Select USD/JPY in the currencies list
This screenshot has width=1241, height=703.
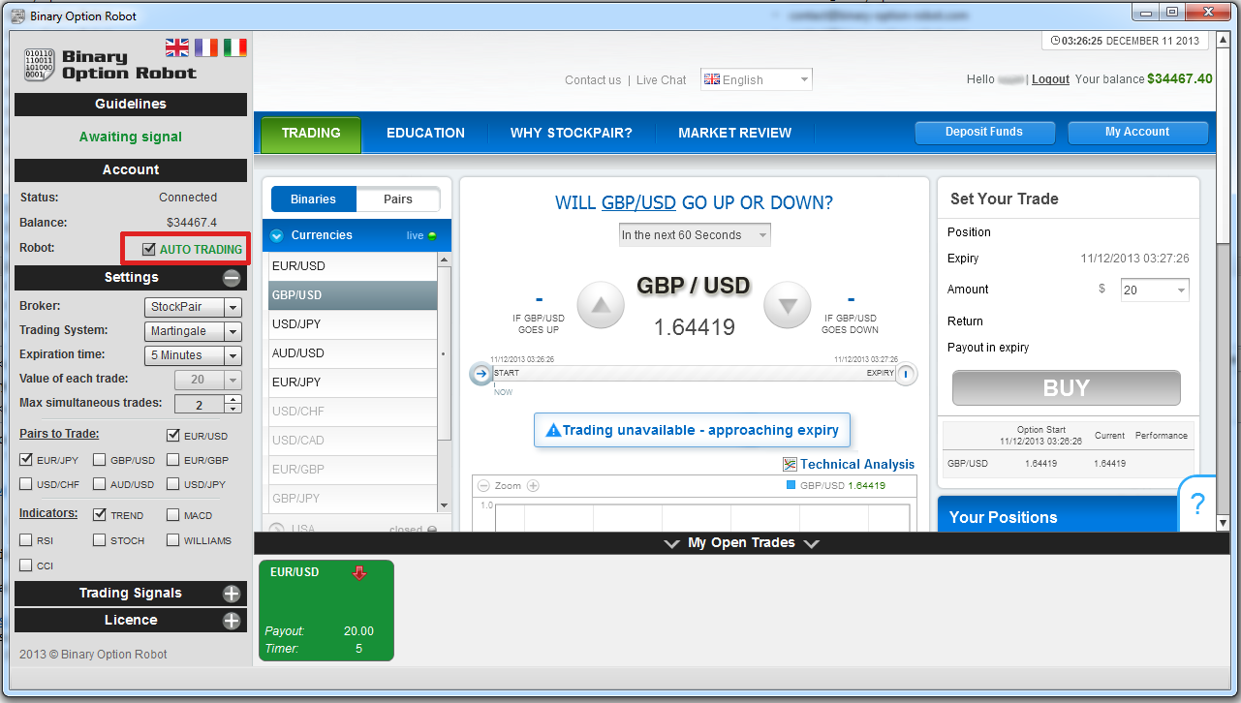[x=353, y=324]
